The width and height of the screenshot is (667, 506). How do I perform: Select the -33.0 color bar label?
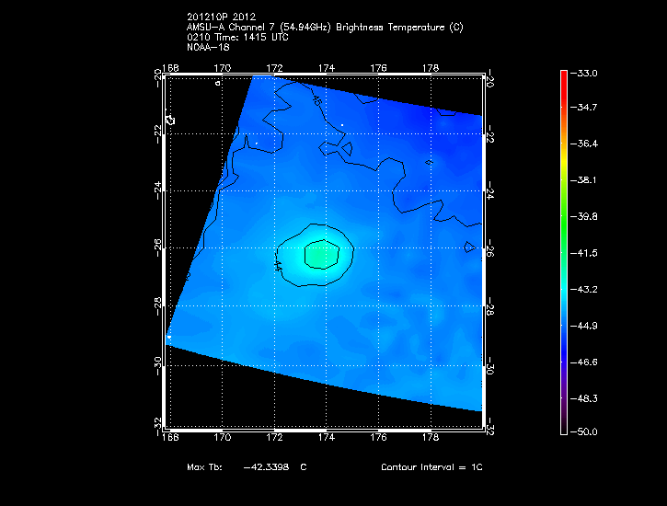coord(586,73)
